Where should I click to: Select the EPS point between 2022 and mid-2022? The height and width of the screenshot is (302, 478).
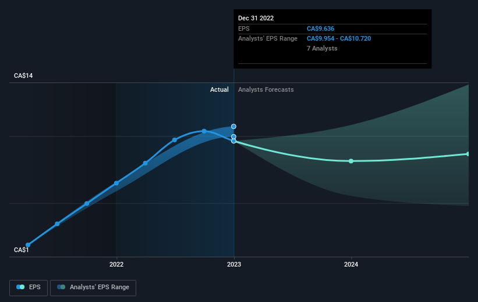pos(146,163)
